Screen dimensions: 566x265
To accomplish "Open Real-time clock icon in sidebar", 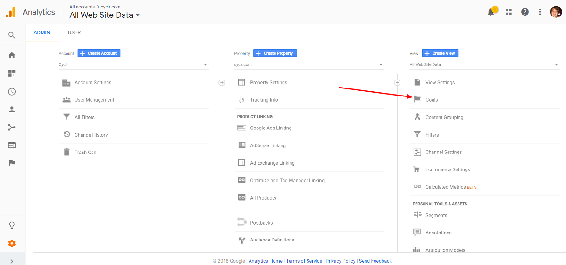I will point(12,92).
